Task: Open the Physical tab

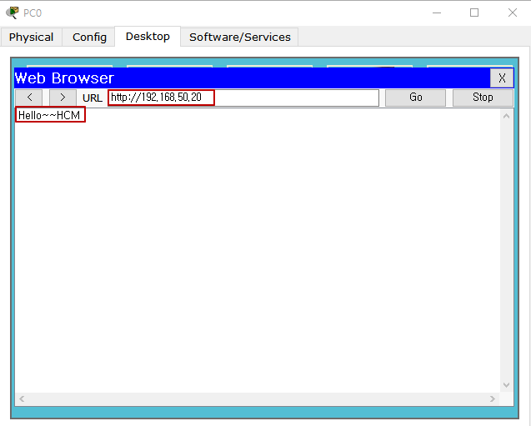Action: [31, 37]
